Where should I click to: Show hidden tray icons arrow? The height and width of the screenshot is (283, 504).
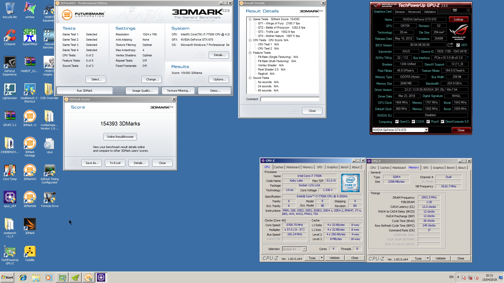(458, 277)
